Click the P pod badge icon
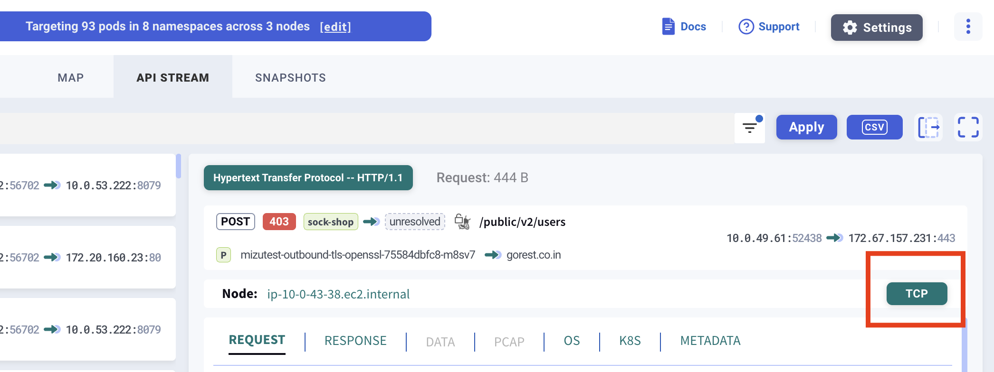Screen dimensions: 994x372 (x=223, y=255)
